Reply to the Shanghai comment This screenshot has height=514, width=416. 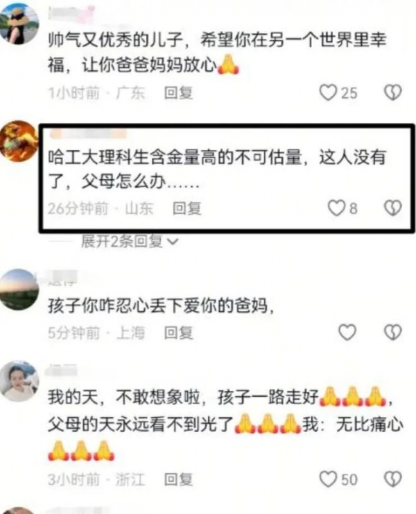coord(178,333)
